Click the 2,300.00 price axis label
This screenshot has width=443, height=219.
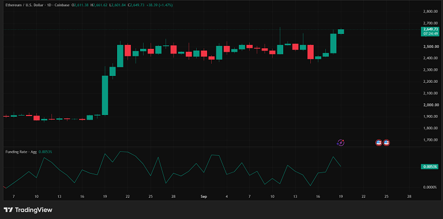(430, 70)
